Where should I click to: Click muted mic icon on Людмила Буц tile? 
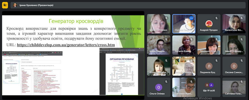click(217, 61)
